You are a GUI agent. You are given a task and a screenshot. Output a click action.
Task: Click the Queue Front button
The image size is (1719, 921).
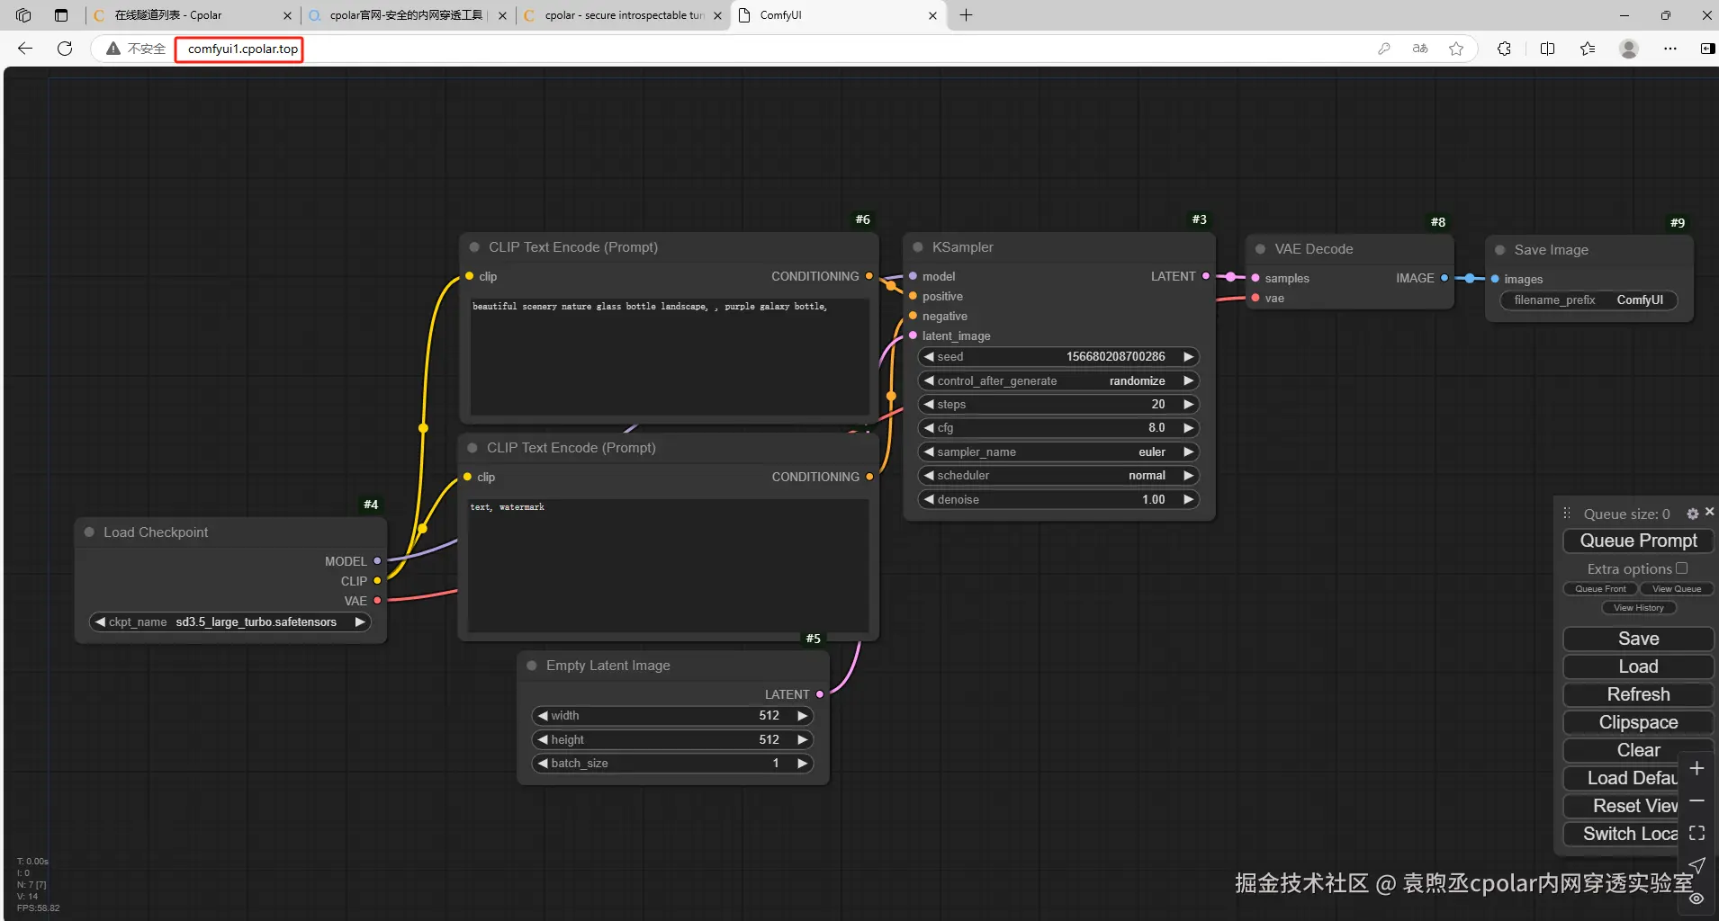click(x=1600, y=589)
